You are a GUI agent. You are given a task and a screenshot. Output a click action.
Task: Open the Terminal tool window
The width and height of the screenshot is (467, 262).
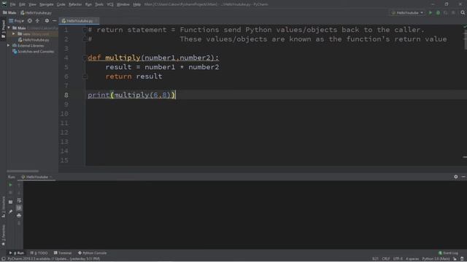(x=63, y=253)
